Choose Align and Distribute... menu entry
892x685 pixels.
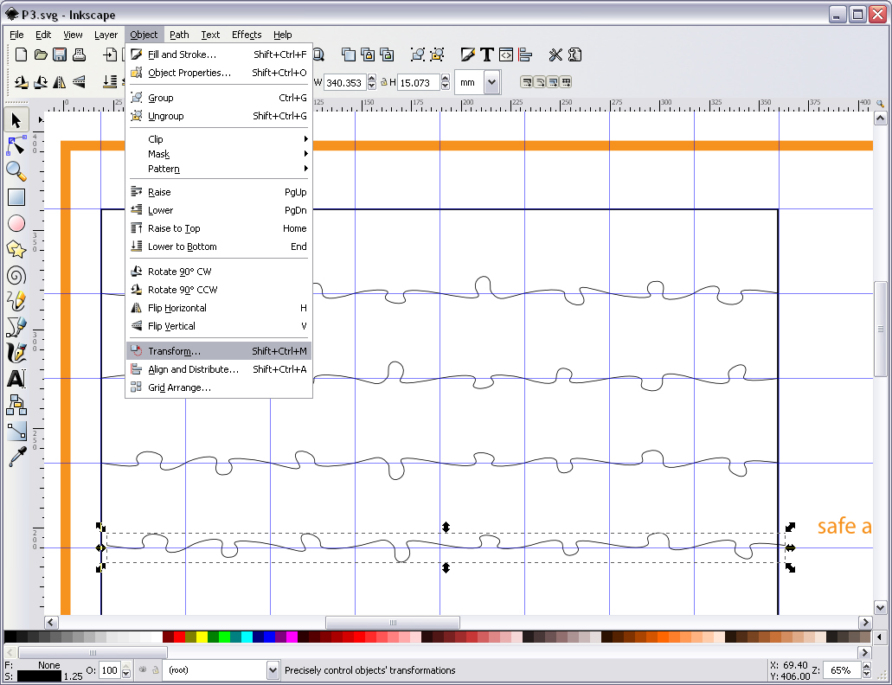[x=219, y=369]
